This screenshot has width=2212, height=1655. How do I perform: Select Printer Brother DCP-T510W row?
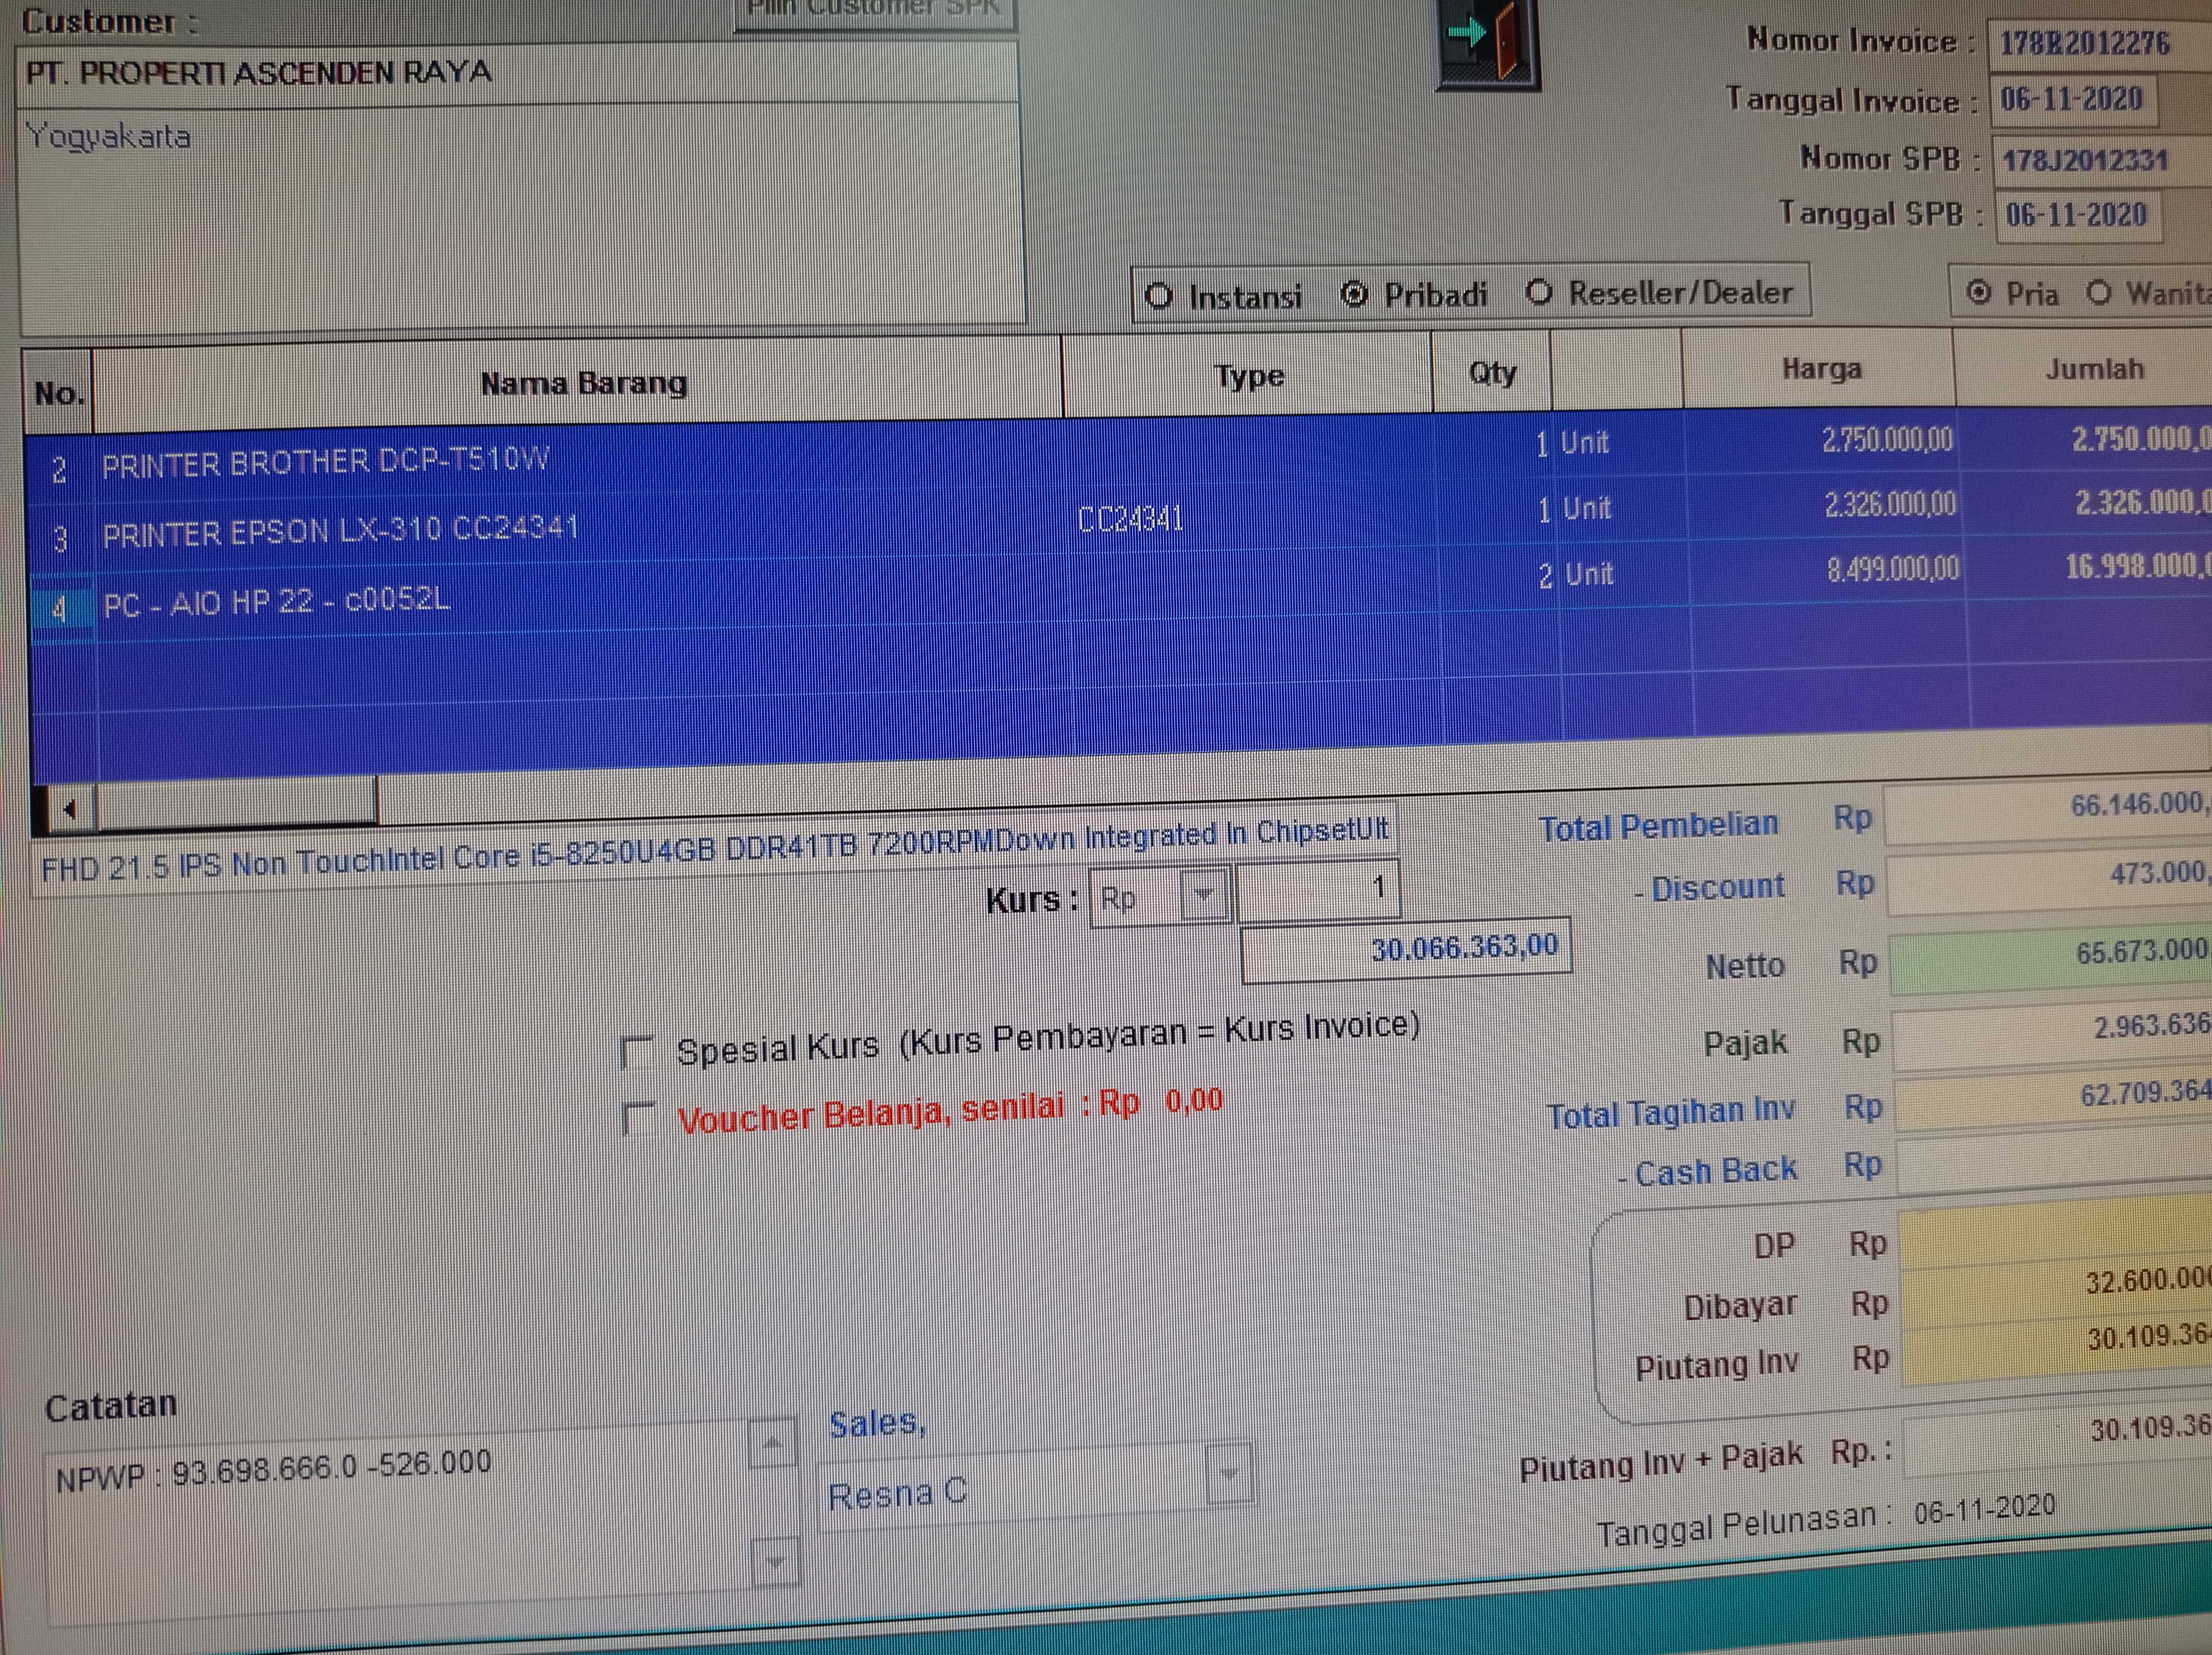tap(326, 462)
